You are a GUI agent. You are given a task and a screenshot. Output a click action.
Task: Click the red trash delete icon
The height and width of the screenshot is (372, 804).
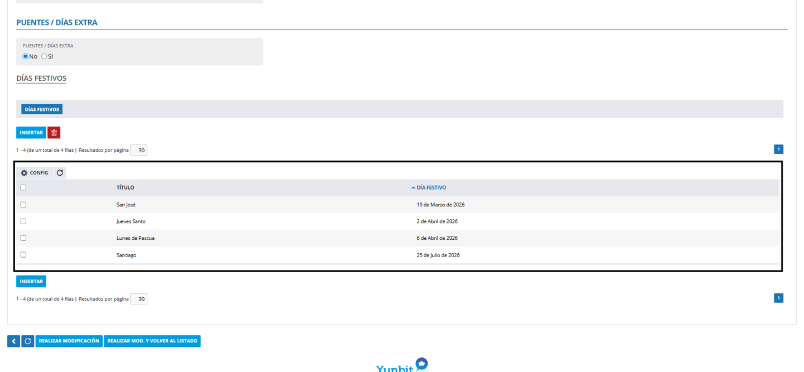pos(54,133)
